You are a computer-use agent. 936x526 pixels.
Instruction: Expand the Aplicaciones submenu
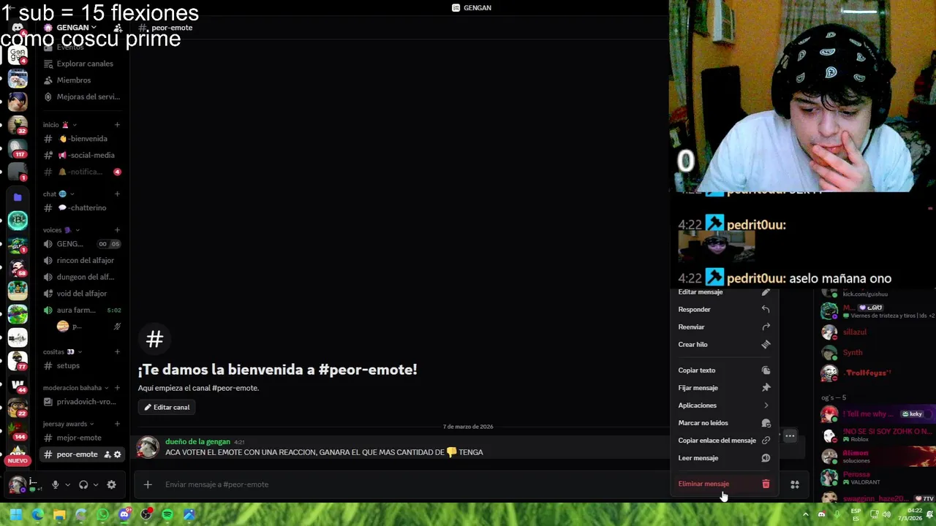725,405
